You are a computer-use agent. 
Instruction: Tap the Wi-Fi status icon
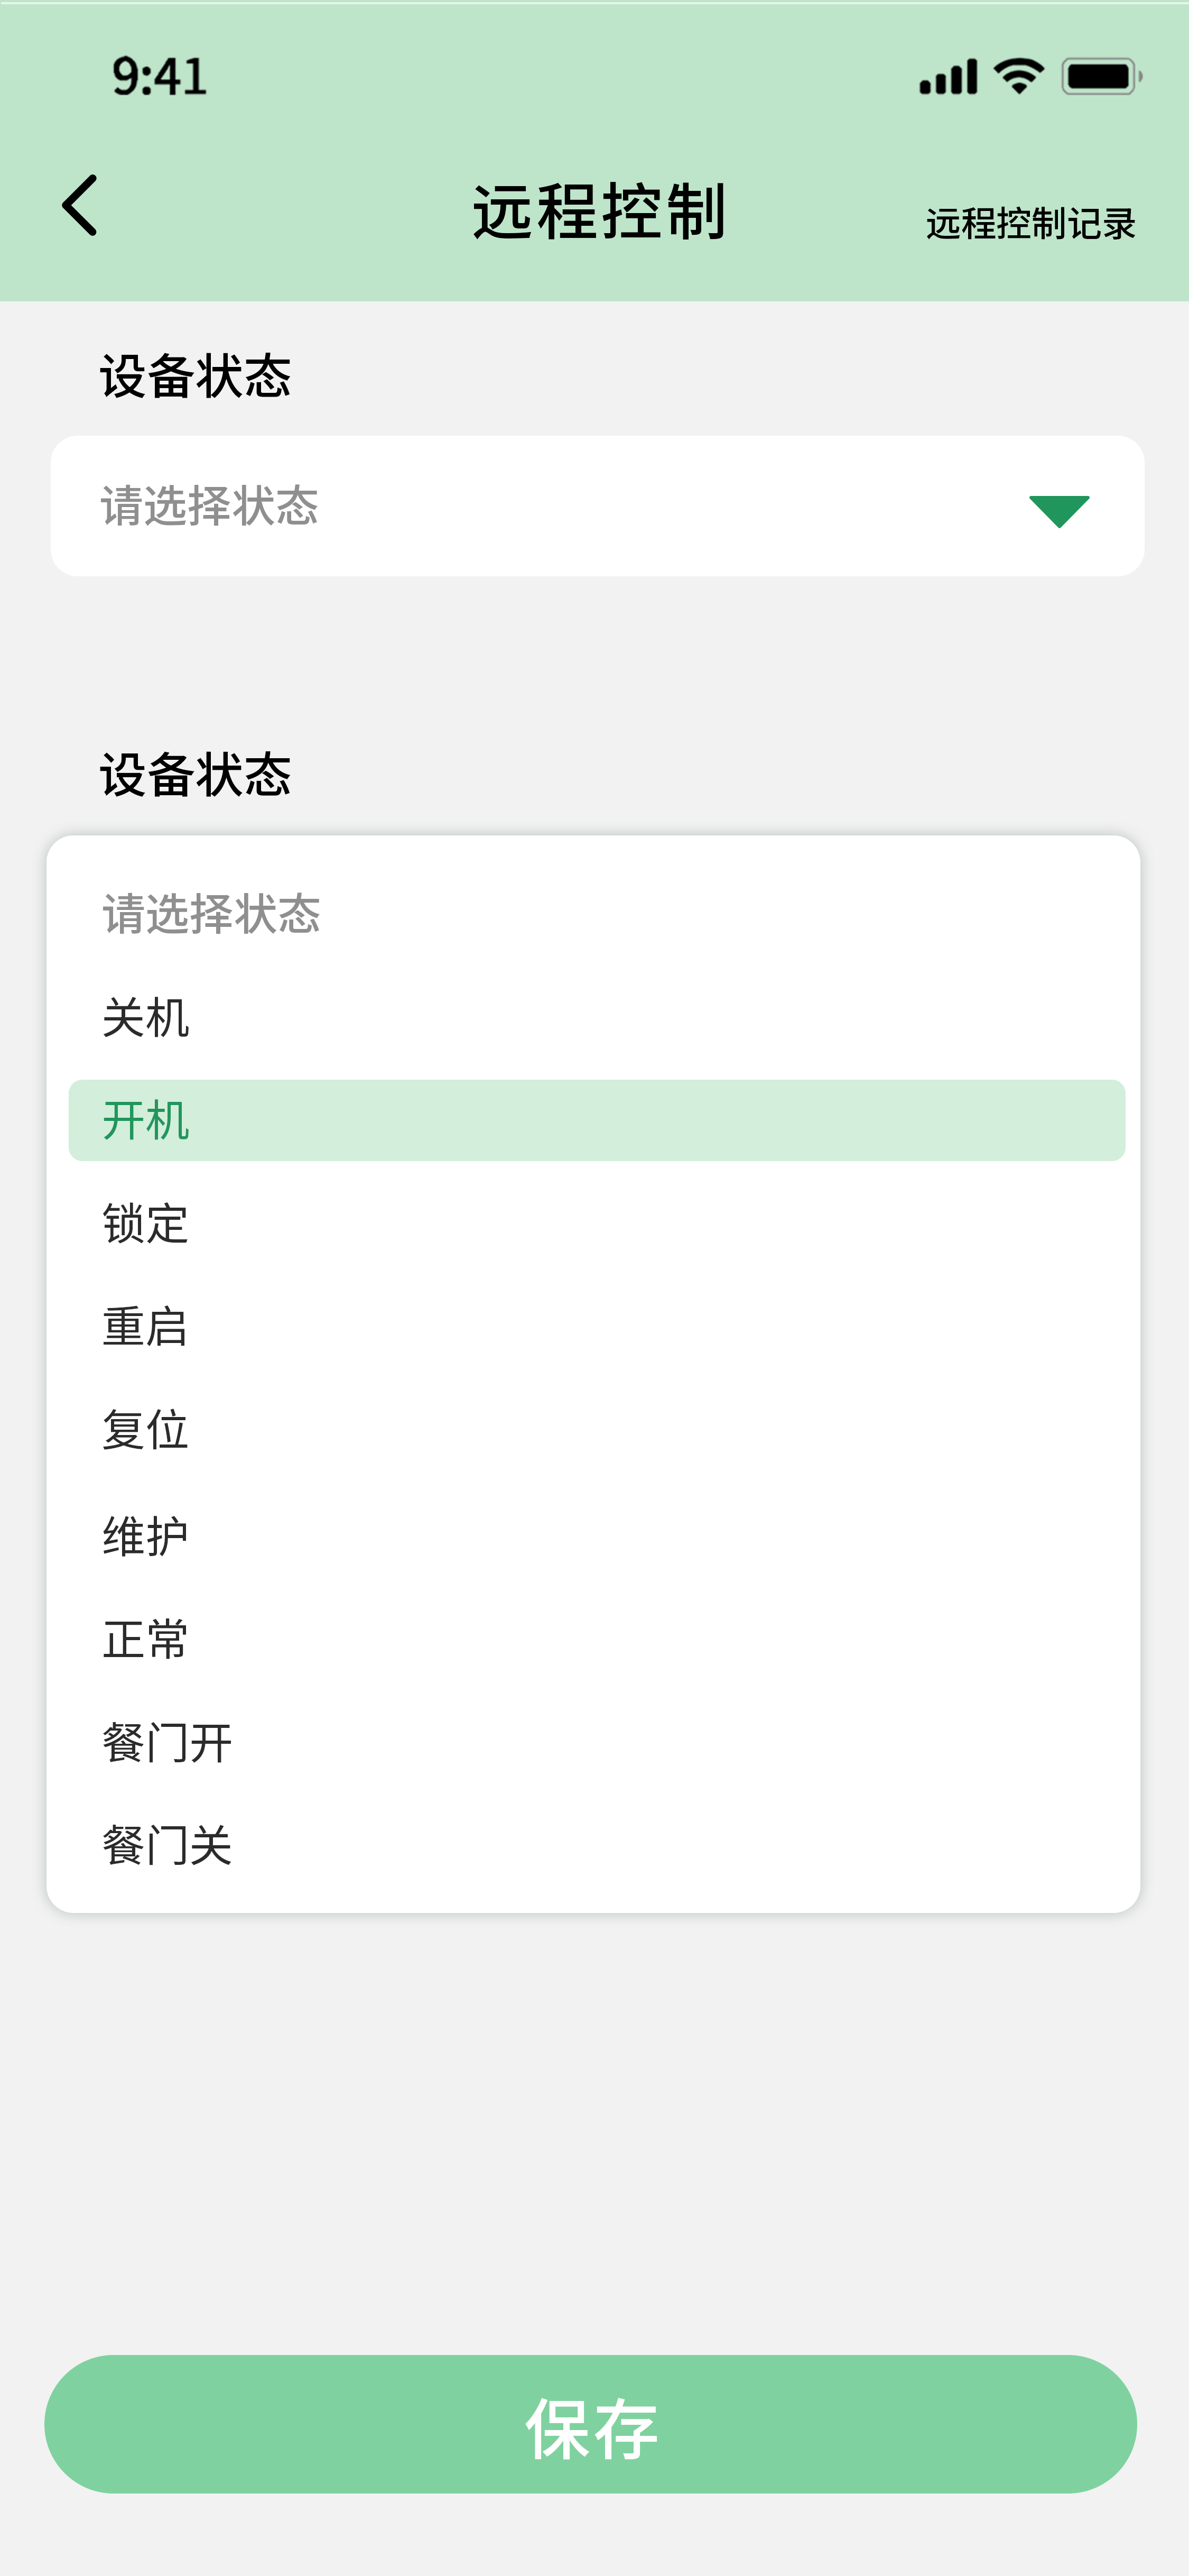point(1018,76)
